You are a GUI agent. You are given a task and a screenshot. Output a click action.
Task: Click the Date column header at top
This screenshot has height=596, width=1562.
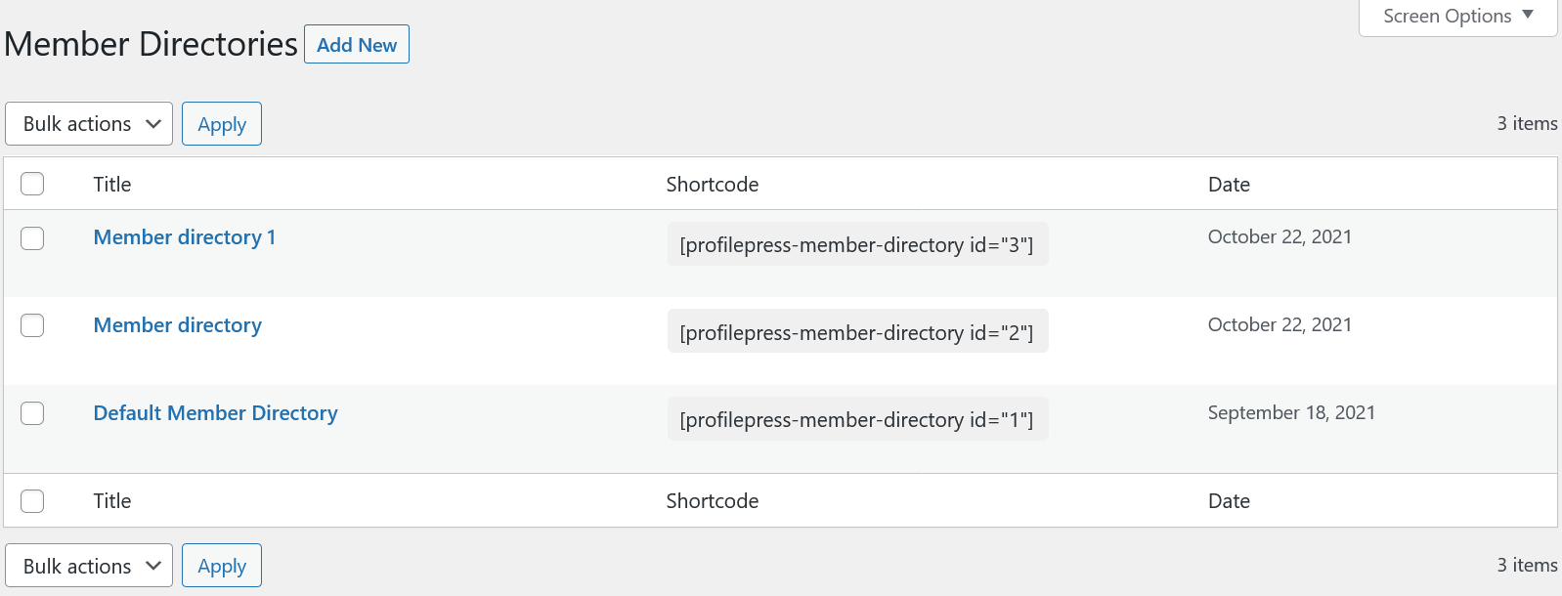[x=1229, y=185]
